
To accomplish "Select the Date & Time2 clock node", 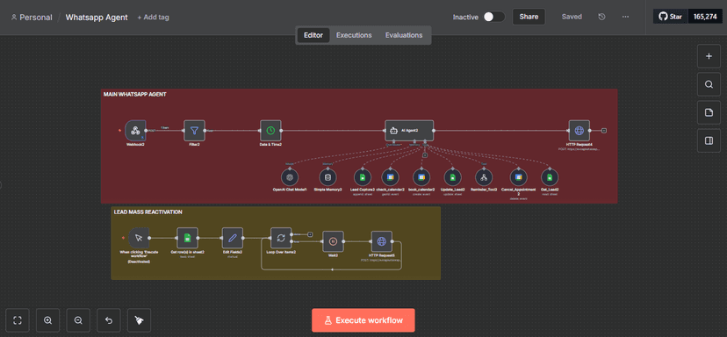I will (270, 131).
